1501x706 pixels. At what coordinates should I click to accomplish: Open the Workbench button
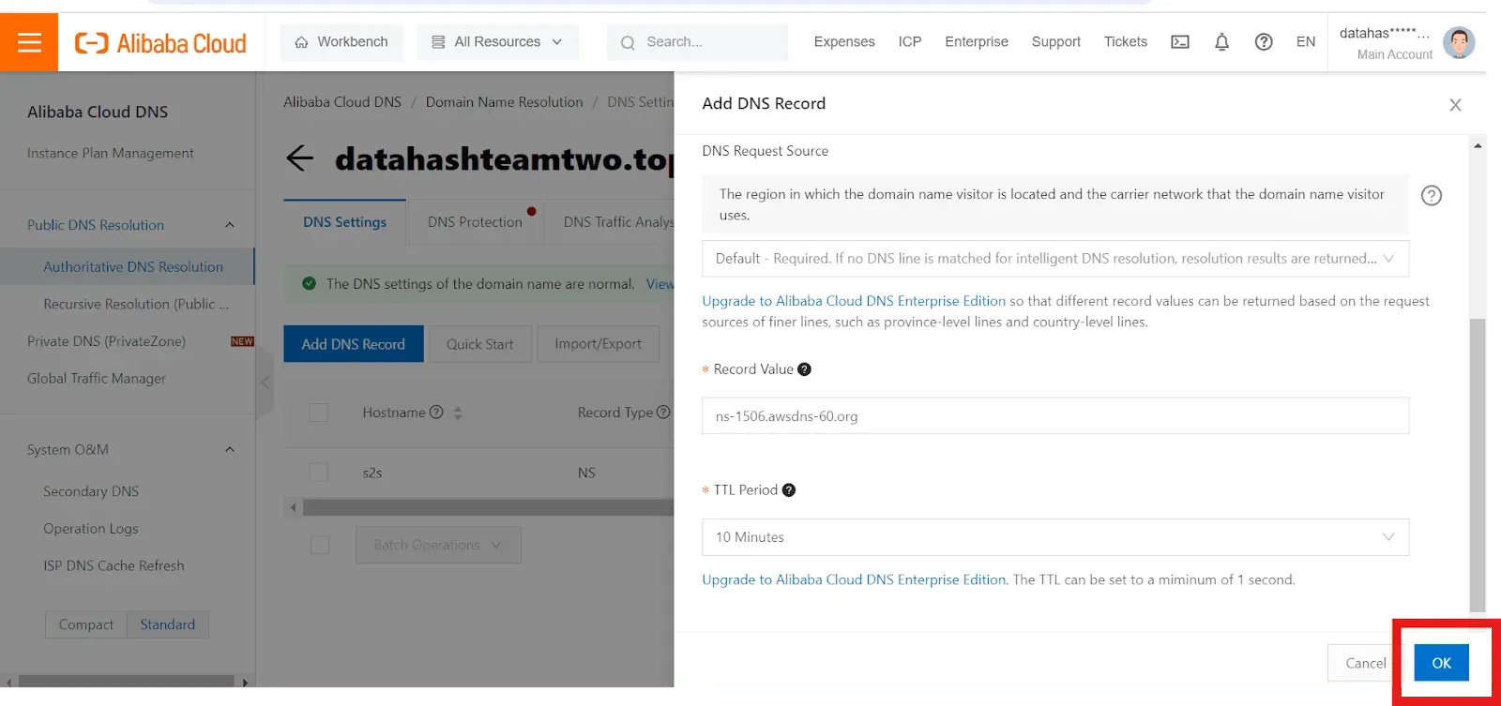pos(341,42)
